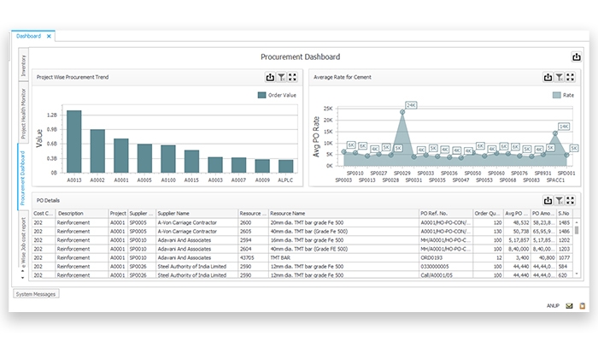Open the System Messages panel
The height and width of the screenshot is (342, 598).
(36, 294)
